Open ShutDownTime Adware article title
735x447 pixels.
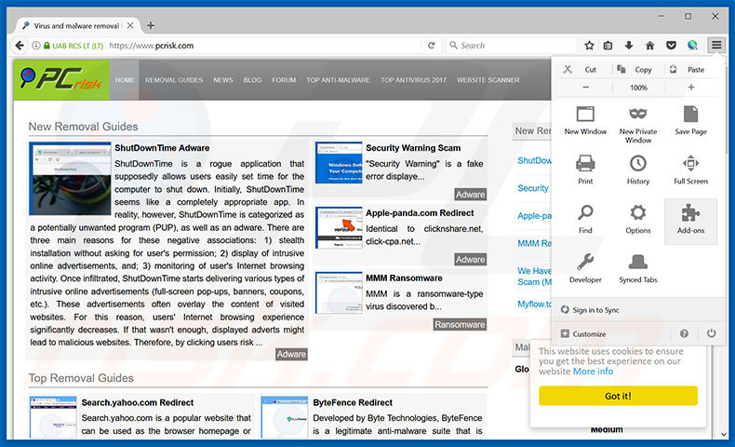[x=162, y=148]
